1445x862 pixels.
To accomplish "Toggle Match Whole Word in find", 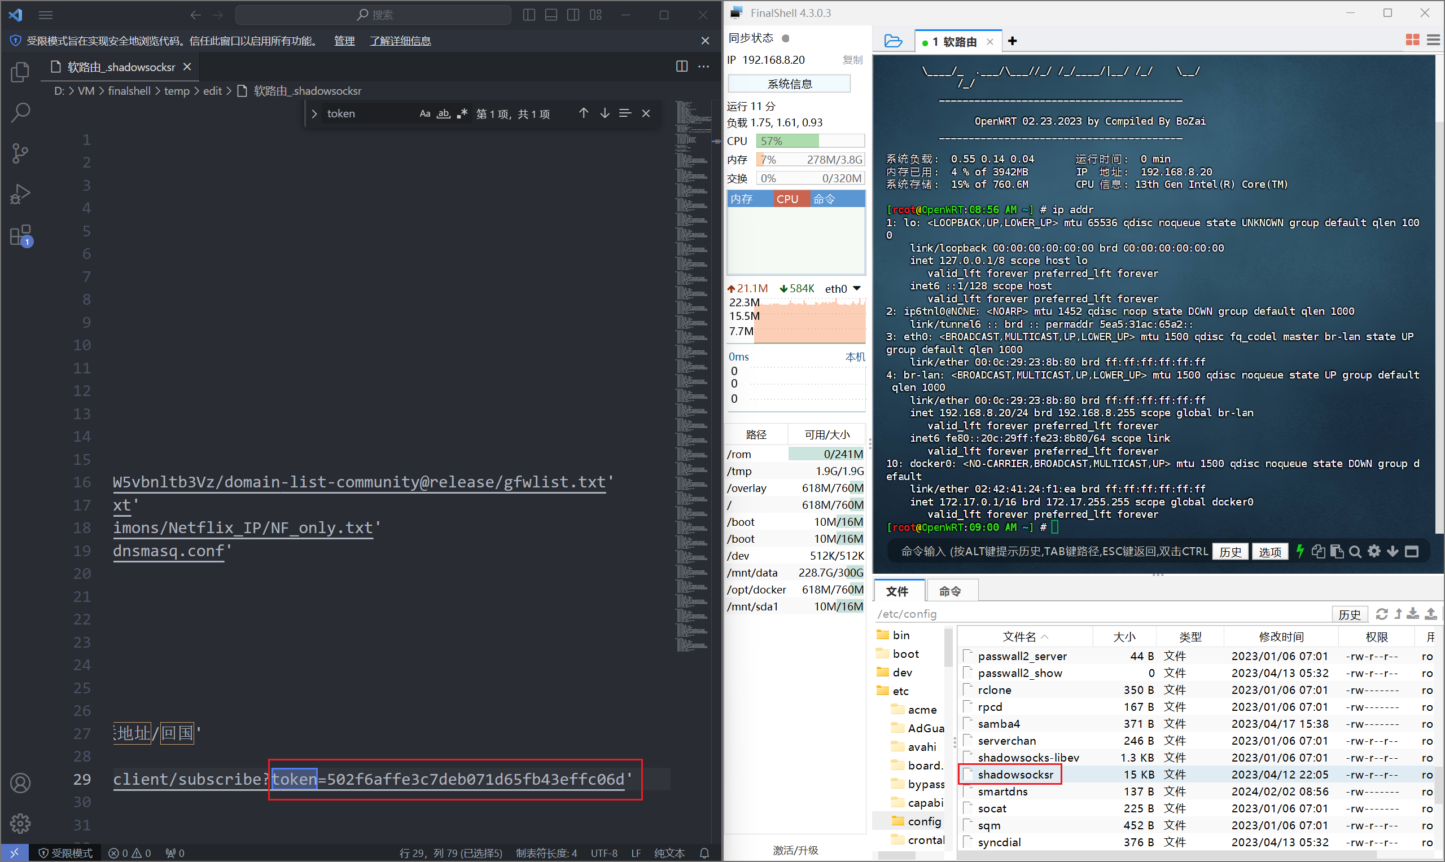I will [x=443, y=113].
